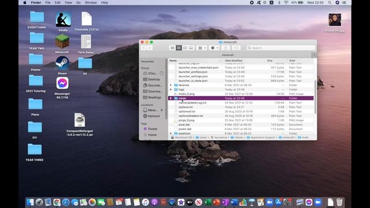Select the Steam desktop icon
Image resolution: width=370 pixels, height=208 pixels.
click(x=62, y=65)
